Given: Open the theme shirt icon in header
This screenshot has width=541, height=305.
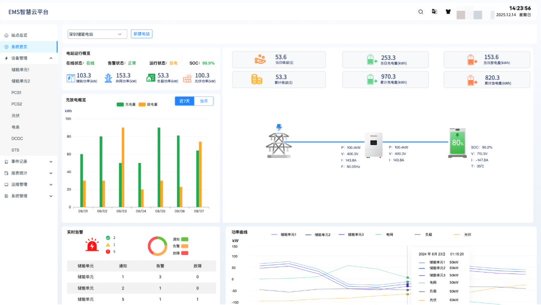Looking at the screenshot, I should tap(448, 11).
